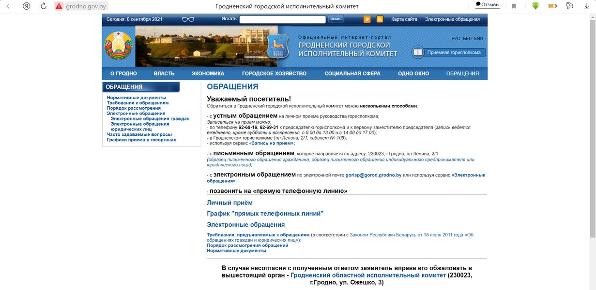Click gorisp@gorod.grodno.by email link
The image size is (596, 290).
pyautogui.click(x=374, y=175)
